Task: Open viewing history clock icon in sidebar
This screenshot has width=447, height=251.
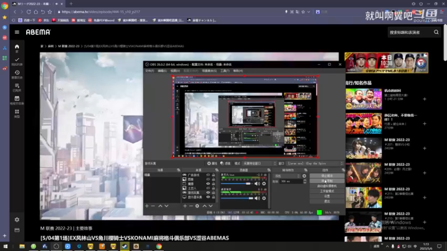Action: point(17,73)
